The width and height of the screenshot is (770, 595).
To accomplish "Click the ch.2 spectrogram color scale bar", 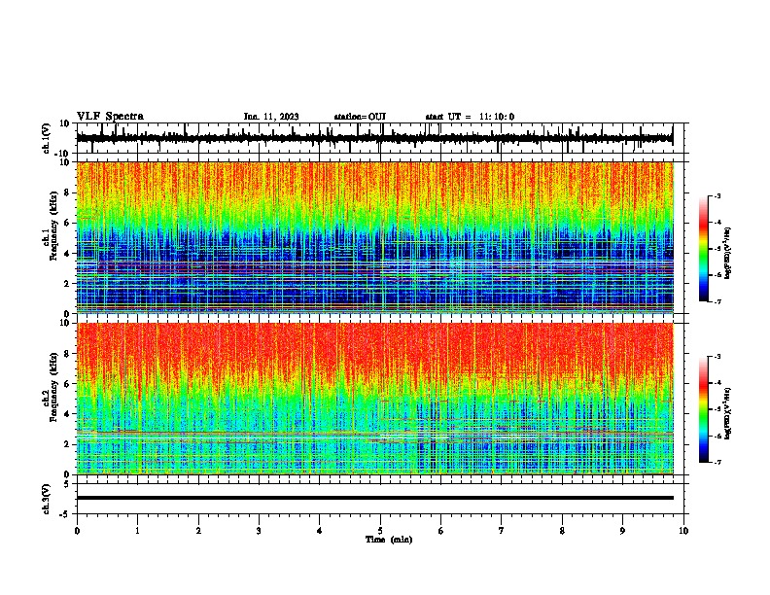I will (703, 409).
